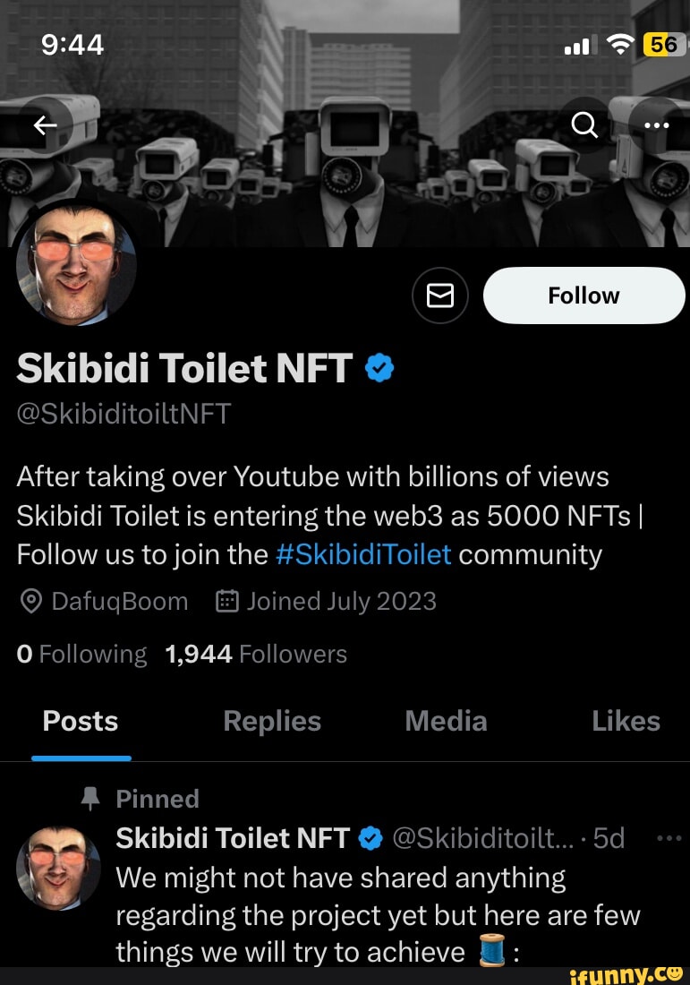
Task: Switch to the Replies tab
Action: tap(272, 721)
